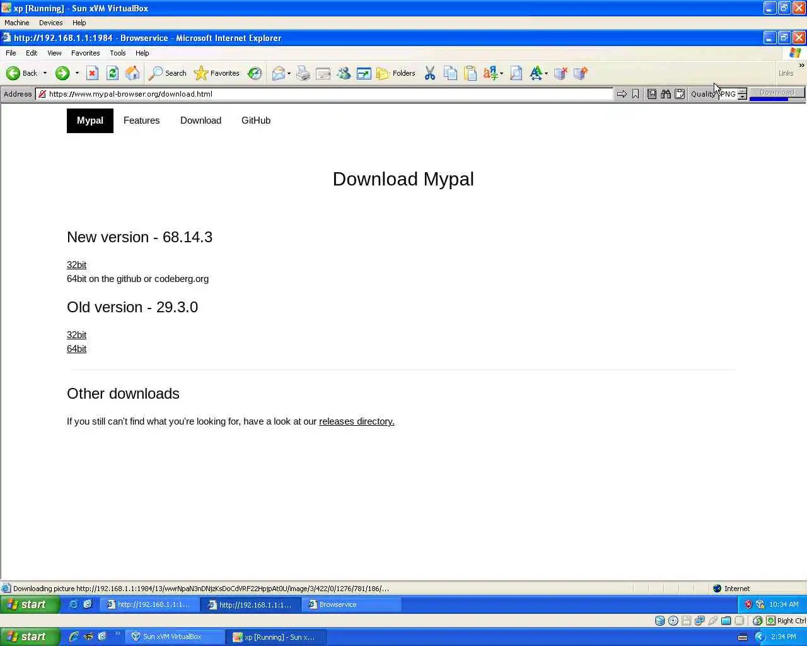Viewport: 807px width, 646px height.
Task: Click the Browservice go arrow icon
Action: coord(622,94)
